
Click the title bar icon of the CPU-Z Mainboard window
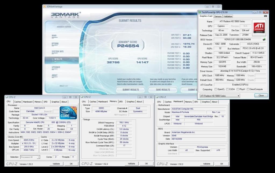pos(157,97)
